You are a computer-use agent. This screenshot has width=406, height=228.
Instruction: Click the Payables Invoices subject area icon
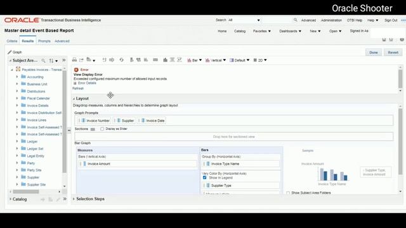pyautogui.click(x=18, y=69)
